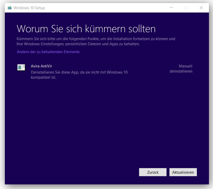
Task: Click the 'Worum Sie sich kümmern sollten' heading
Action: pos(86,29)
